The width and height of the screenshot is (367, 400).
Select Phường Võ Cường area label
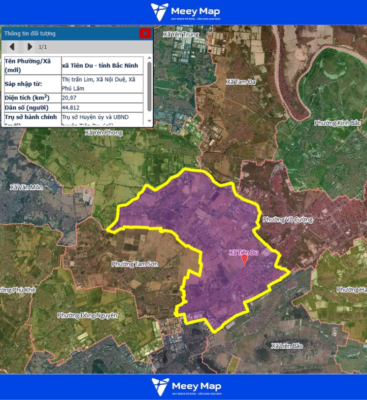point(288,220)
